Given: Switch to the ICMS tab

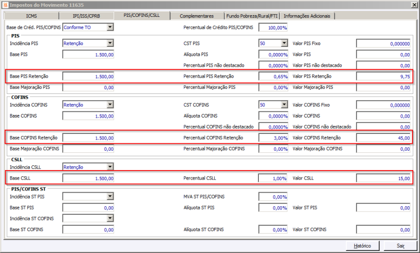Looking at the screenshot, I should [31, 16].
